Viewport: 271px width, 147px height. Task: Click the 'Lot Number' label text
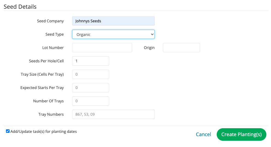53,48
